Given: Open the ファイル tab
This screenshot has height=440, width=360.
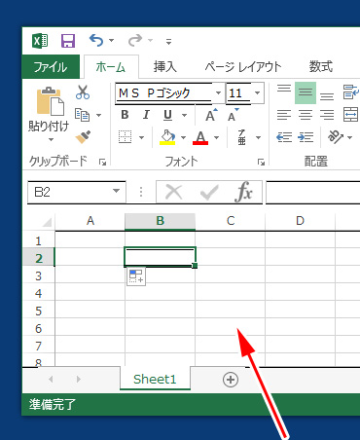Looking at the screenshot, I should click(51, 67).
